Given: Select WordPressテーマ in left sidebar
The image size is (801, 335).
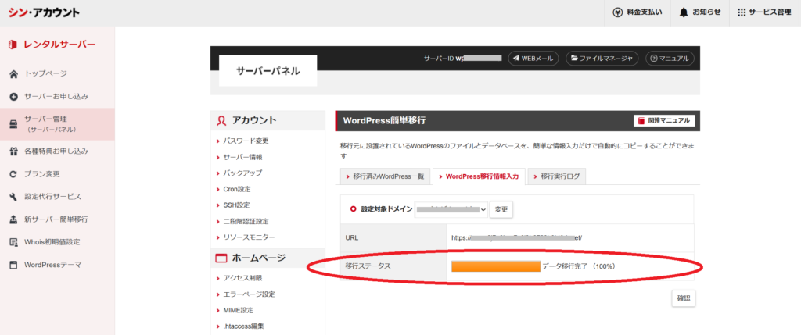Looking at the screenshot, I should pos(52,265).
